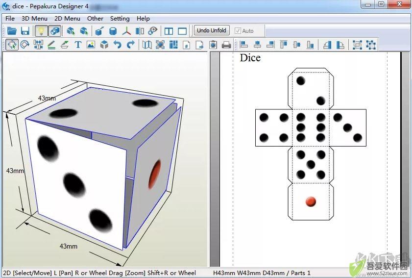
Task: Save the dice project with the floppy icon
Action: click(x=25, y=31)
